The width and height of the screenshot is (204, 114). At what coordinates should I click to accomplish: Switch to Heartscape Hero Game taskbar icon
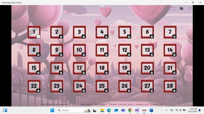click(144, 110)
